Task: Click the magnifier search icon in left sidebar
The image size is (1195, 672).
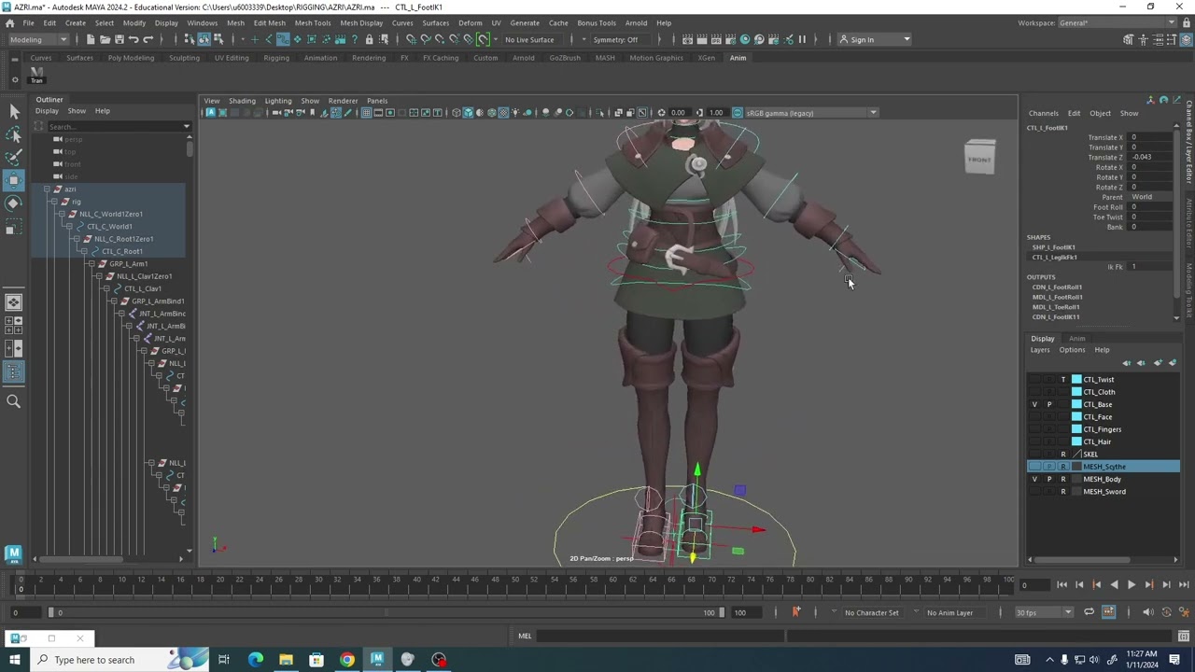Action: (14, 401)
